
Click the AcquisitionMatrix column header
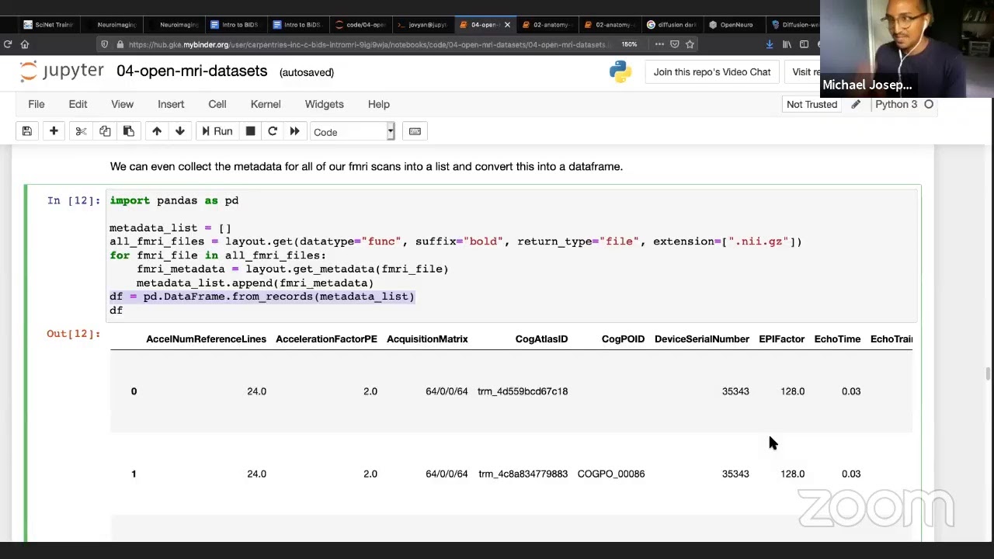tap(427, 339)
